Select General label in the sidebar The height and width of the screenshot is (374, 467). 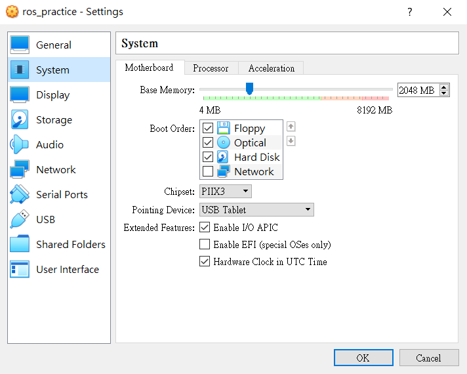(x=54, y=45)
